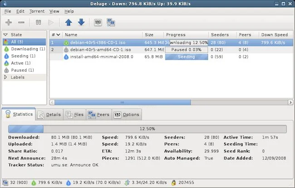Click the 32 (900) connections text
This screenshot has height=188, width=295.
point(19,183)
